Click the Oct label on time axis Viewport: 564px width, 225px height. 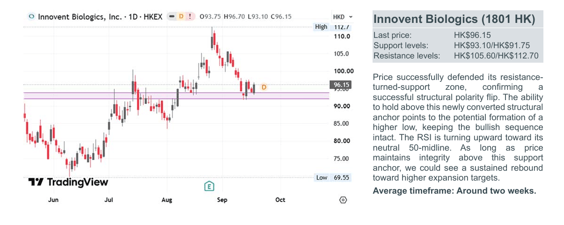(280, 200)
